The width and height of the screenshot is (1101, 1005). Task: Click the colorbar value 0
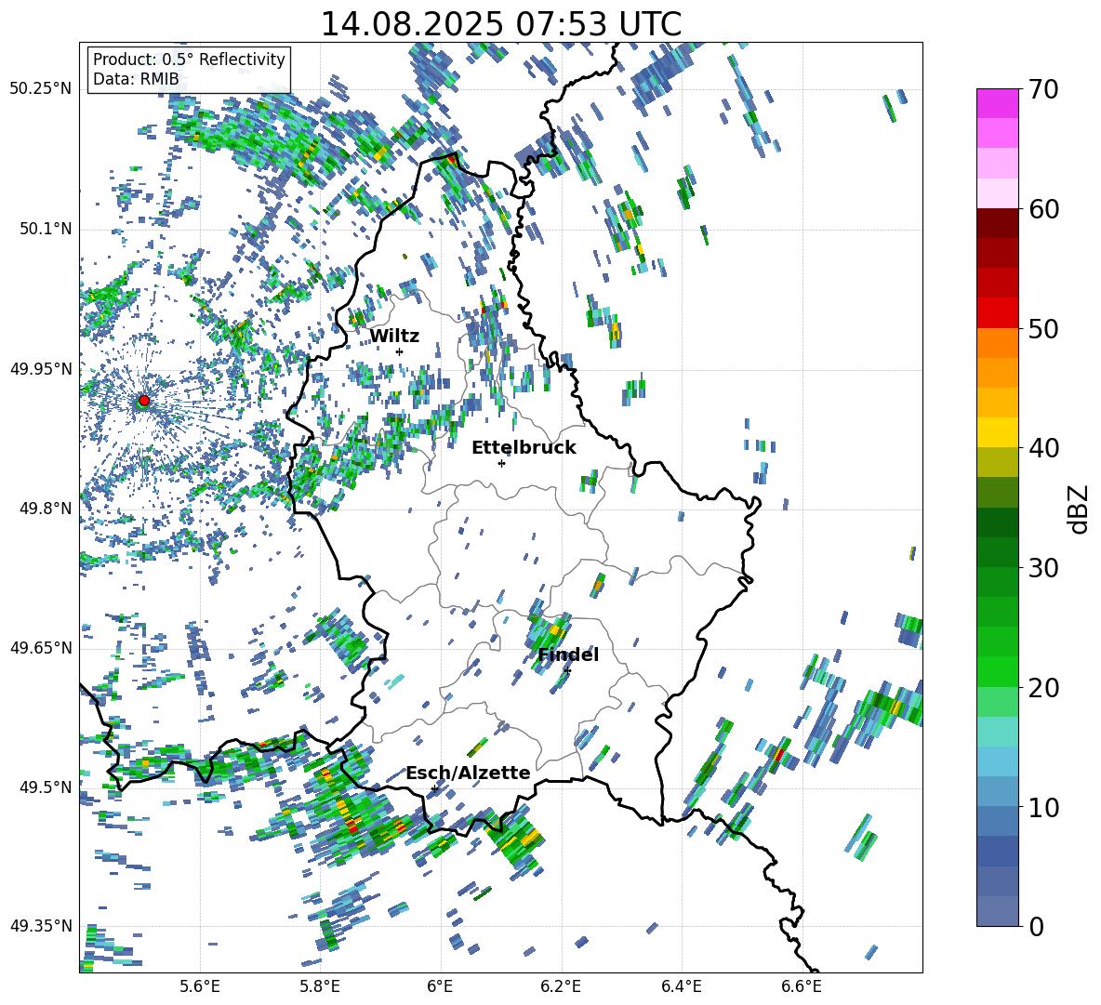[1035, 926]
